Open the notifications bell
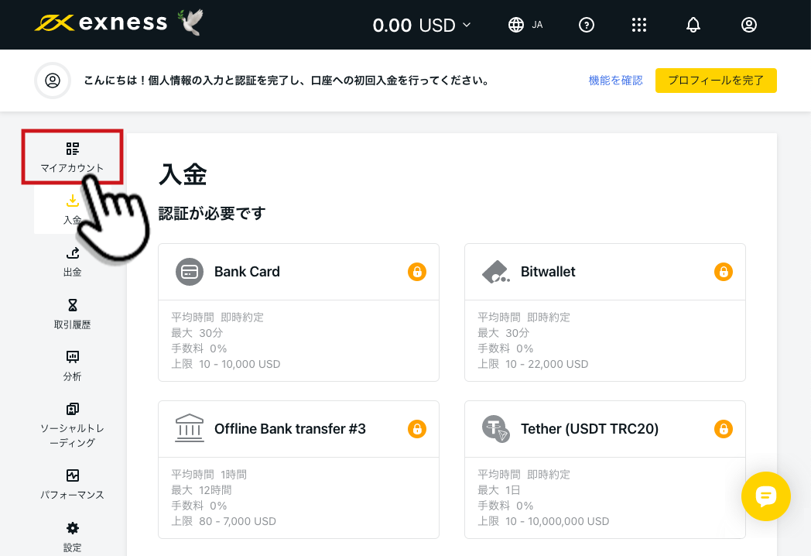811x556 pixels. 693,25
